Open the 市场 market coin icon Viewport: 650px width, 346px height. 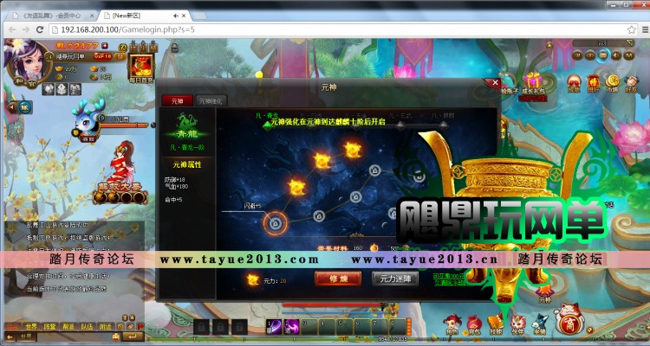click(612, 83)
